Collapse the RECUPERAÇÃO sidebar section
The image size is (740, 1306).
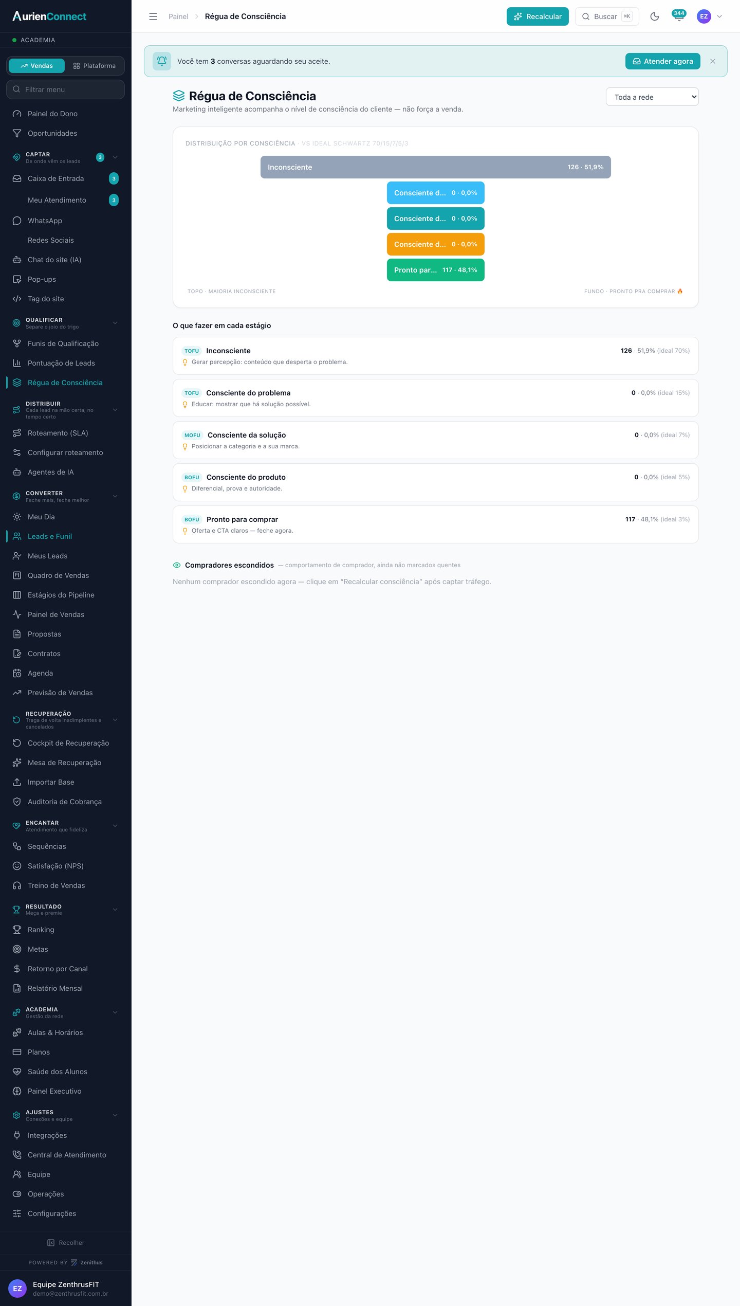(115, 720)
